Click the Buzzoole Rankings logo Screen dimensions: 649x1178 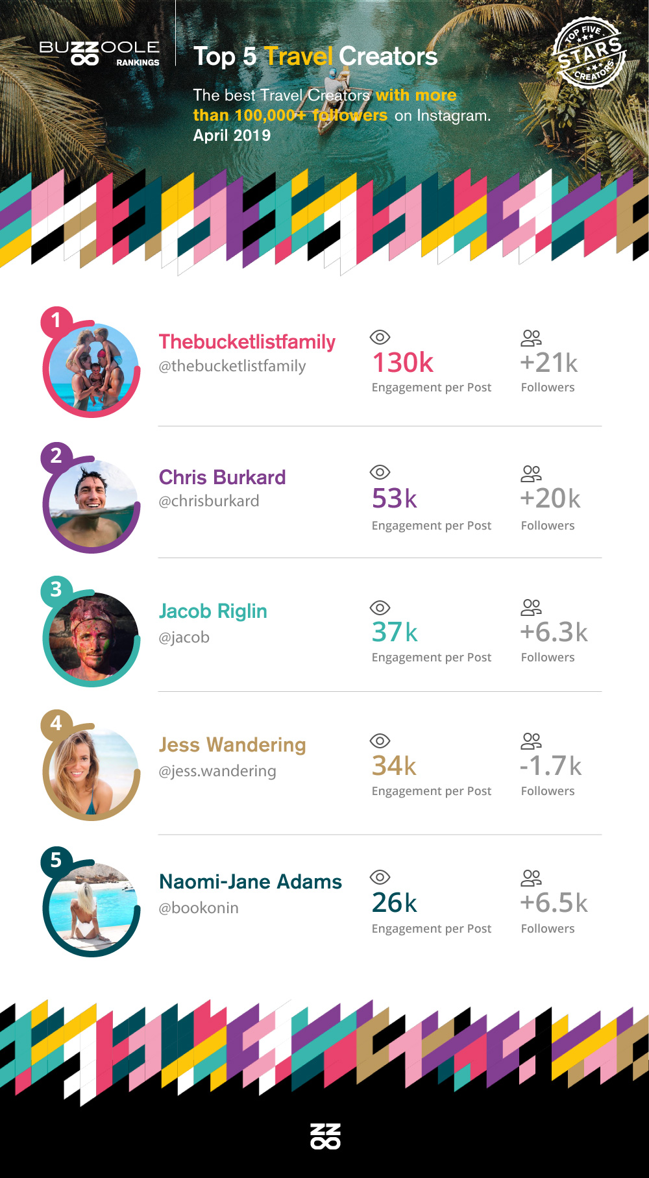[99, 54]
